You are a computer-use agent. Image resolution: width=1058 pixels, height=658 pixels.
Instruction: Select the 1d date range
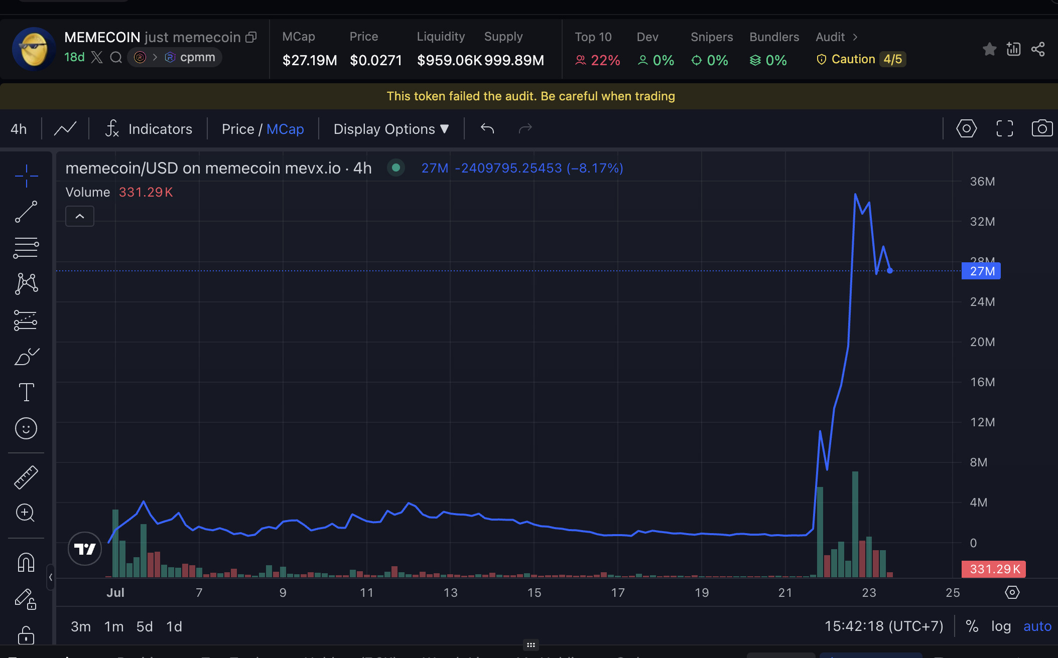174,626
